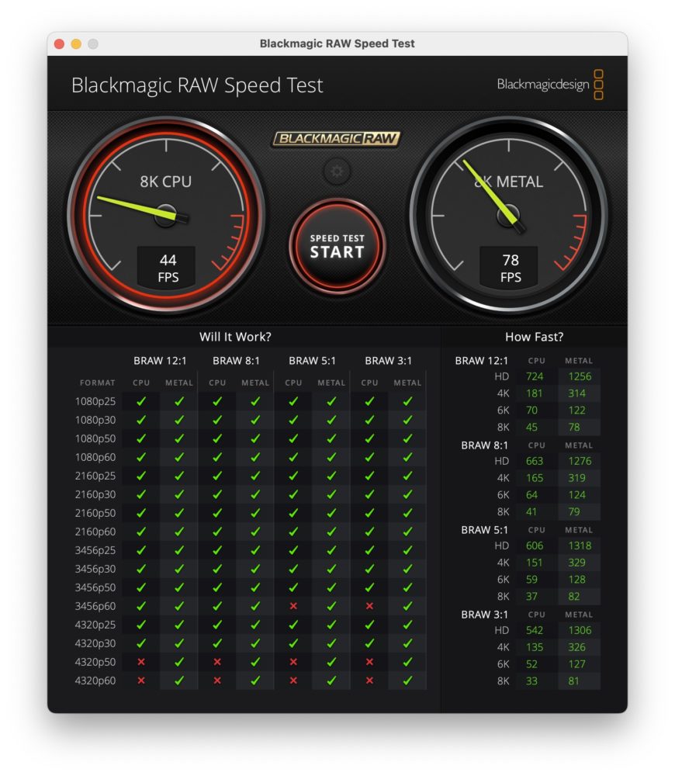Choose checkmark for 3456p25 BRAW 8:1 Metal
Viewport: 675px width, 776px height.
click(x=255, y=550)
